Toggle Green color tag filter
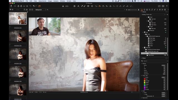This screenshot has width=178, height=100. (x=165, y=84)
